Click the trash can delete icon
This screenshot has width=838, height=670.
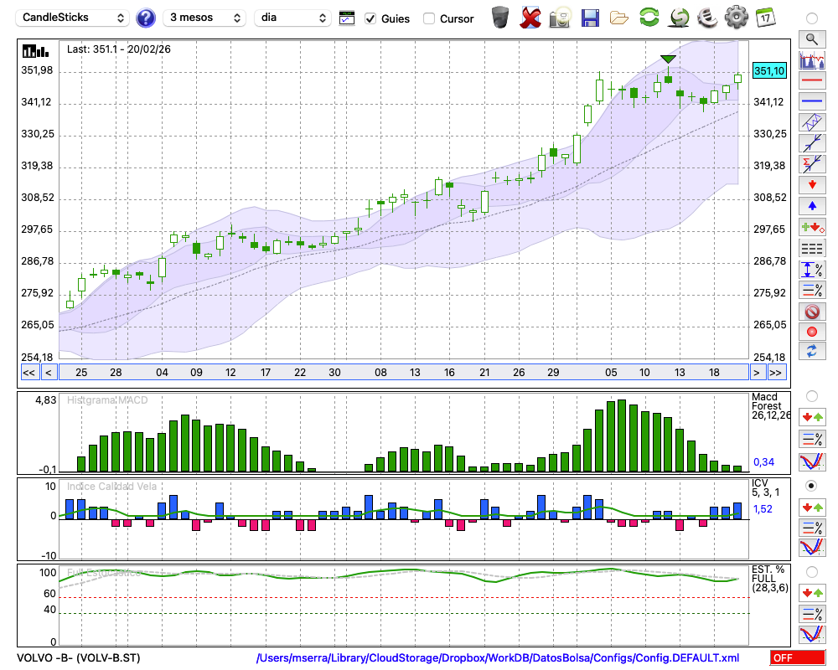pos(500,18)
